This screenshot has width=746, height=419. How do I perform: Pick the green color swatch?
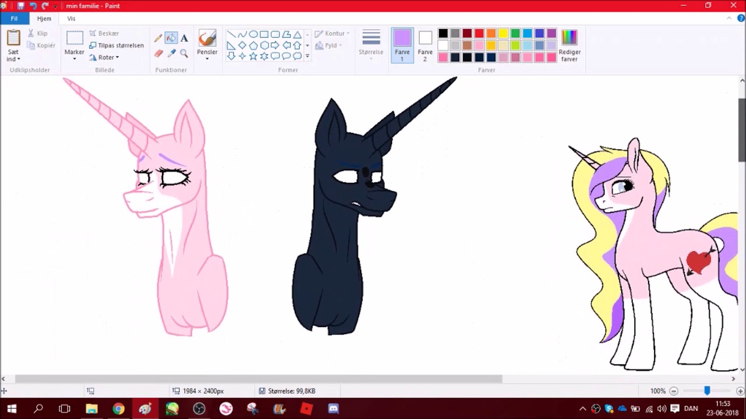tap(515, 34)
